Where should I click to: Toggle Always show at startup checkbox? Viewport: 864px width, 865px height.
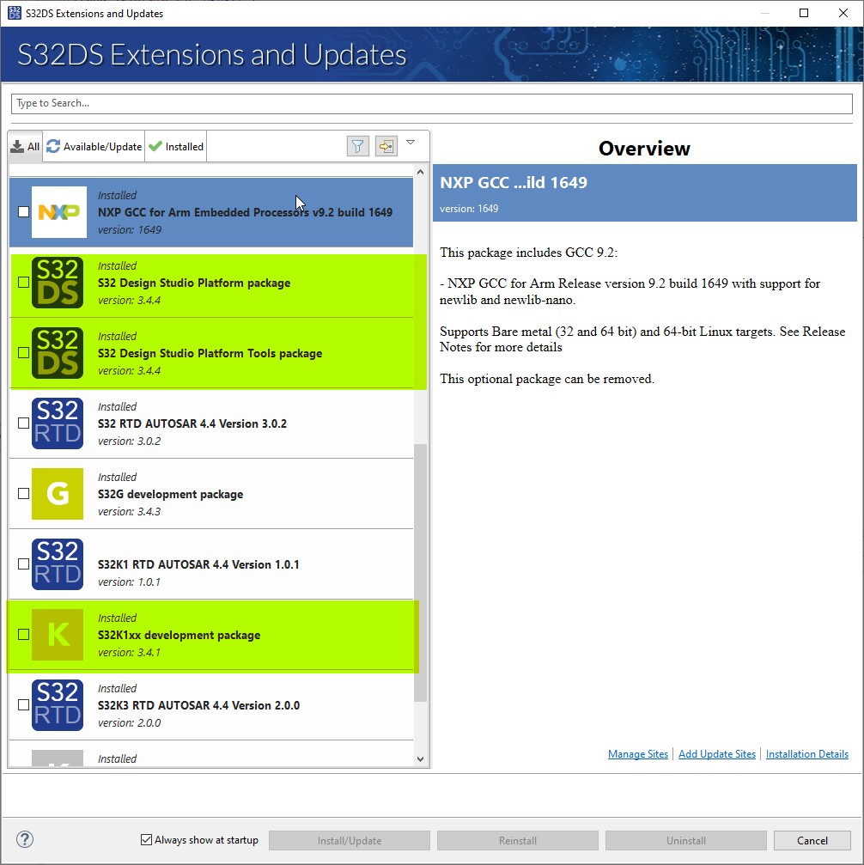(x=146, y=839)
